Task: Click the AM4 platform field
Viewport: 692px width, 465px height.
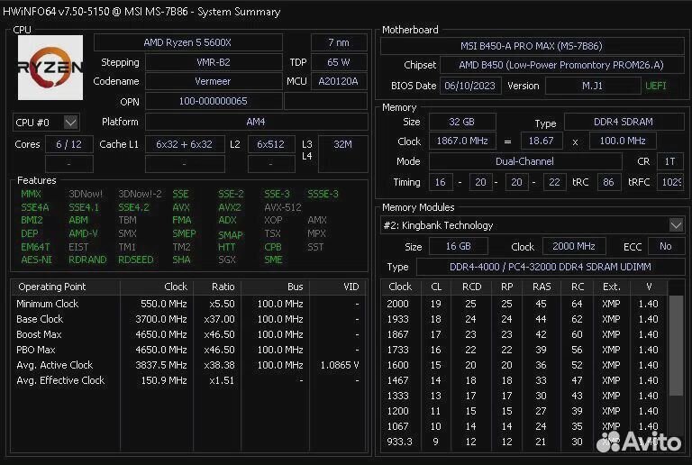Action: pos(257,122)
